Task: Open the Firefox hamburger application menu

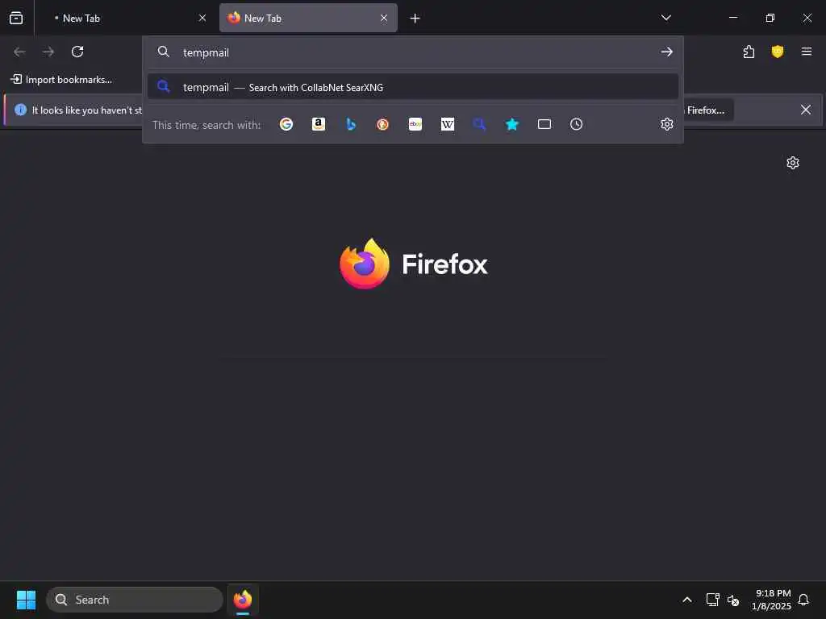Action: [807, 52]
